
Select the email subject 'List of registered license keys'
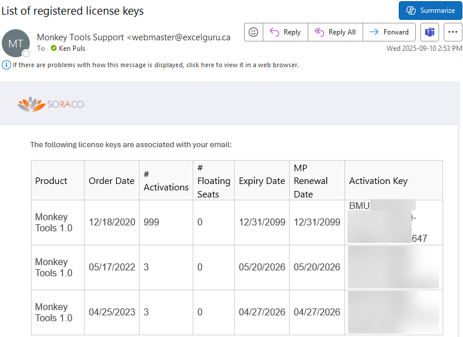tap(72, 11)
